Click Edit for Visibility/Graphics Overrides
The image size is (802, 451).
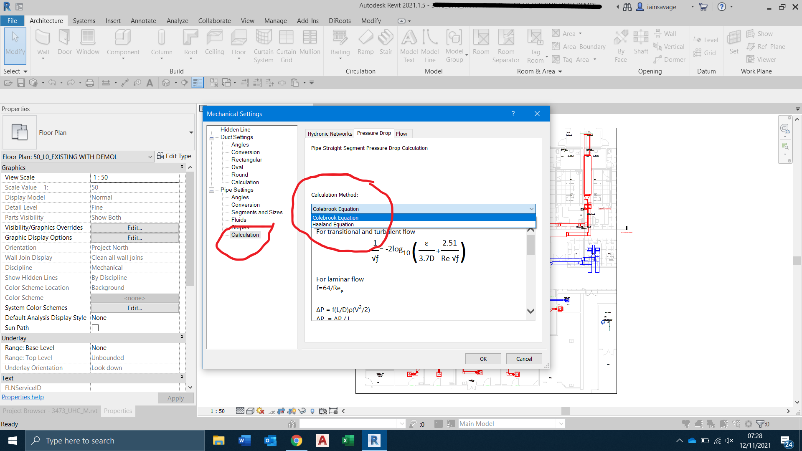(x=135, y=228)
